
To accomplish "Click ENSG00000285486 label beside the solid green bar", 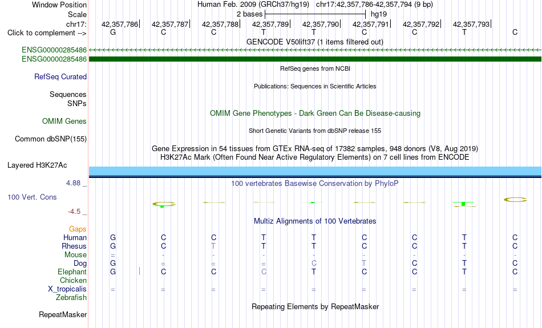I will [54, 59].
